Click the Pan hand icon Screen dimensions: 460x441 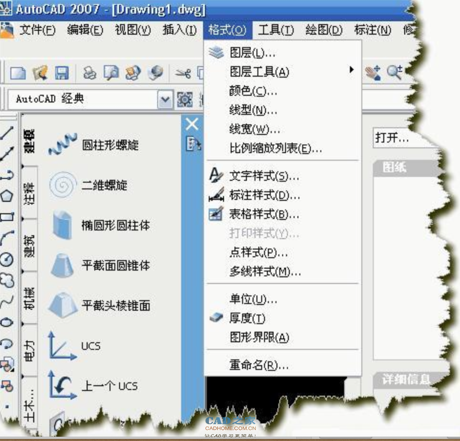click(373, 73)
